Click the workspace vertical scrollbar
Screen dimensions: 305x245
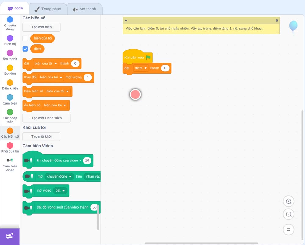pyautogui.click(x=302, y=175)
